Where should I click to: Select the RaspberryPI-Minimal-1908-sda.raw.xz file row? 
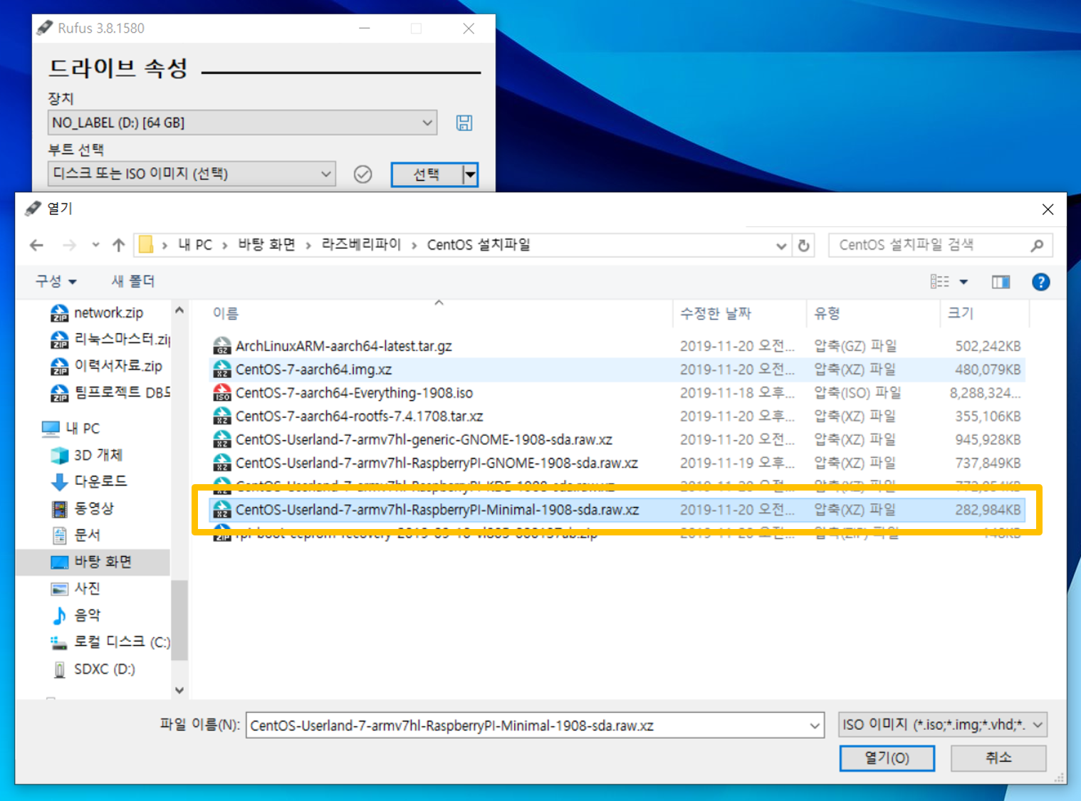click(617, 510)
